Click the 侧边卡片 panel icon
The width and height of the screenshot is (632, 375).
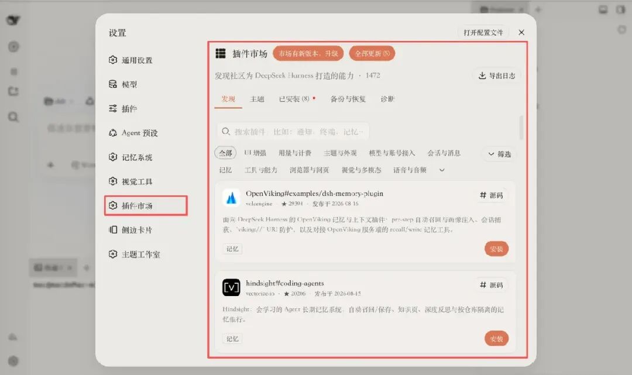(x=113, y=229)
